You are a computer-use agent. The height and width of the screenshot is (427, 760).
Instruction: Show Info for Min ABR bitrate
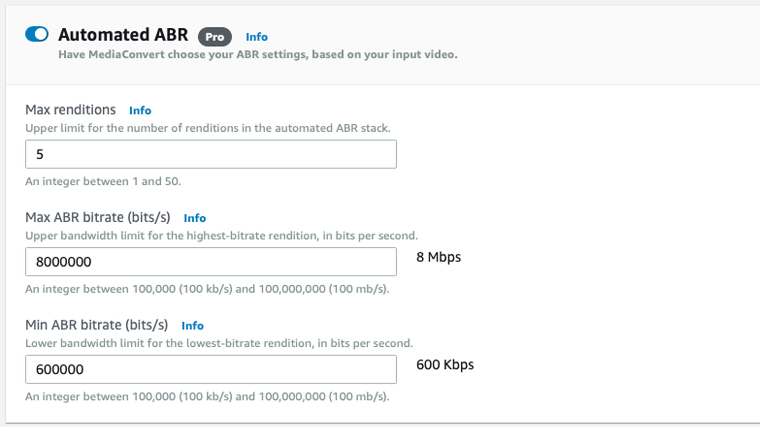(x=192, y=326)
